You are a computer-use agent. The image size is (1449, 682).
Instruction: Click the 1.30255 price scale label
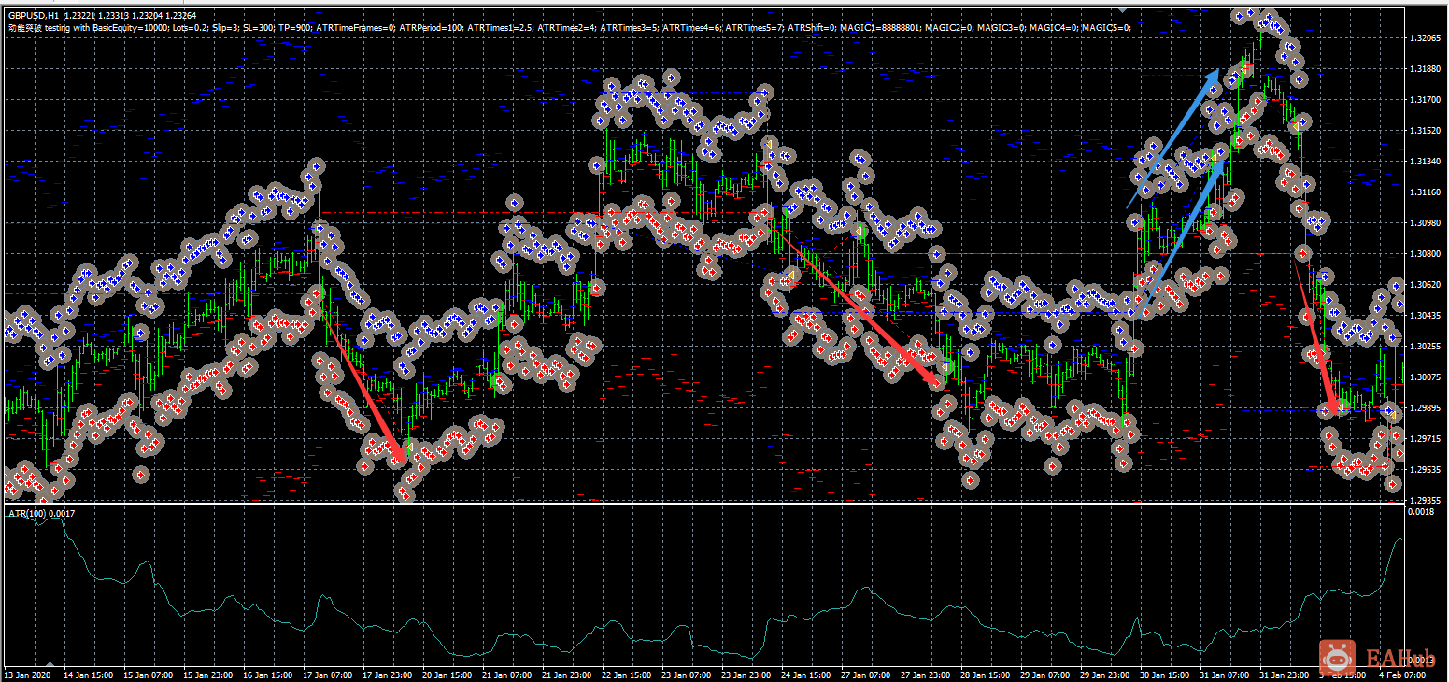click(1425, 347)
